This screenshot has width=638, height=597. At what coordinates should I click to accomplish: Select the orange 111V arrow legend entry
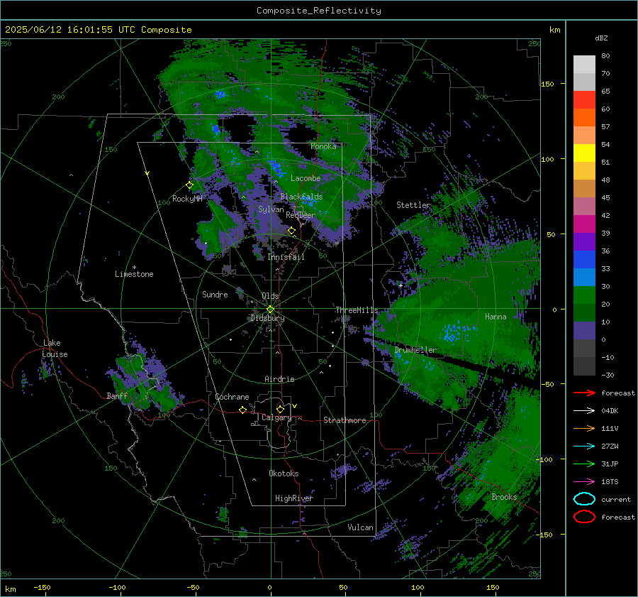point(584,428)
